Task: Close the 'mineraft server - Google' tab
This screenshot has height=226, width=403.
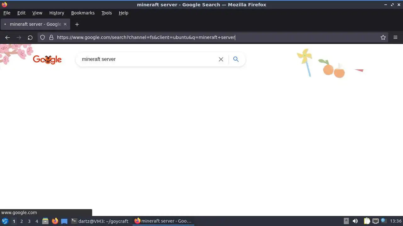Action: [x=65, y=24]
